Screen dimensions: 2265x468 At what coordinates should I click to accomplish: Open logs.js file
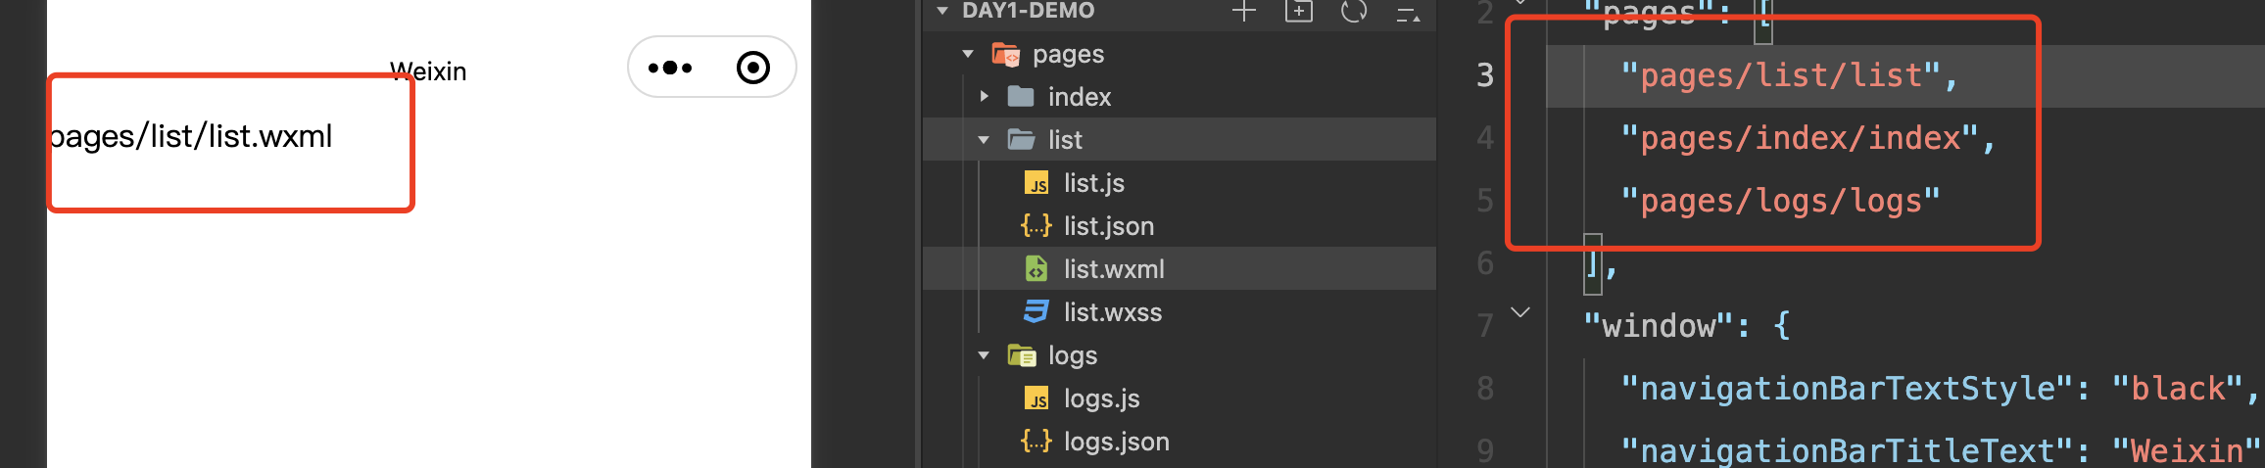1101,398
